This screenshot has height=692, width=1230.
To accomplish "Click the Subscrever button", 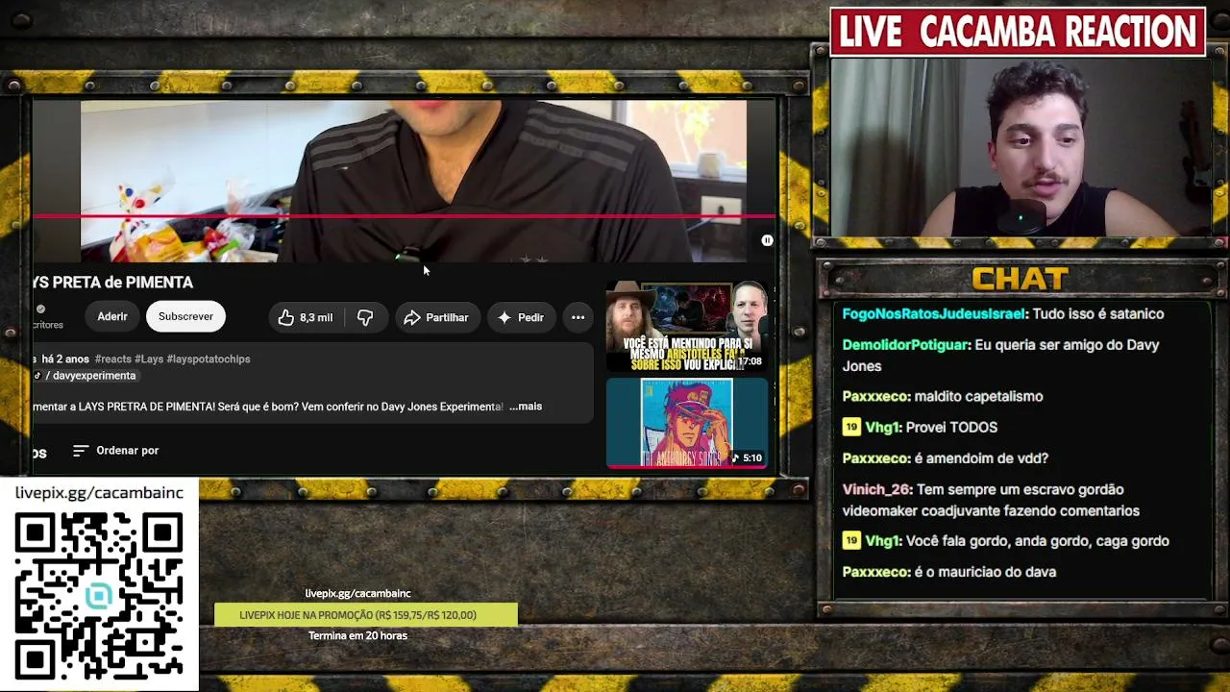I will click(185, 316).
